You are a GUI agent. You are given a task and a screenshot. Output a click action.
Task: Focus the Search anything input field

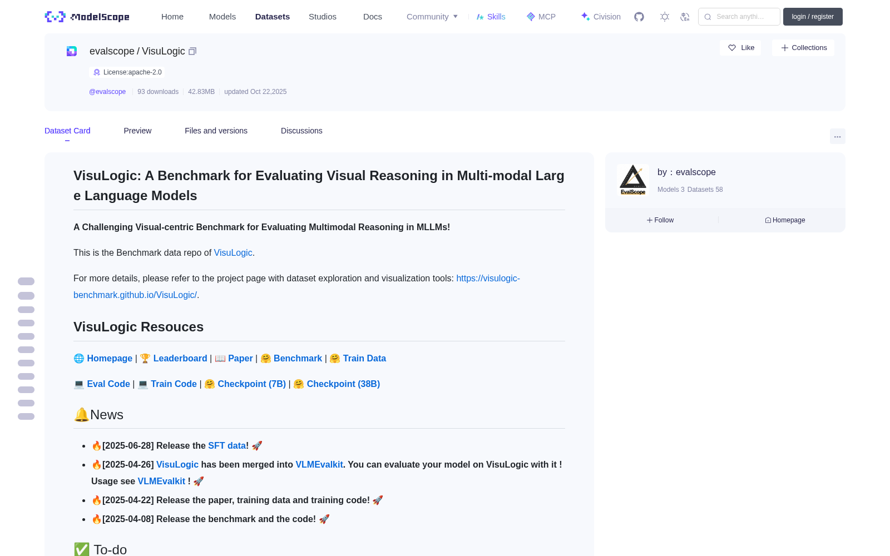(739, 17)
